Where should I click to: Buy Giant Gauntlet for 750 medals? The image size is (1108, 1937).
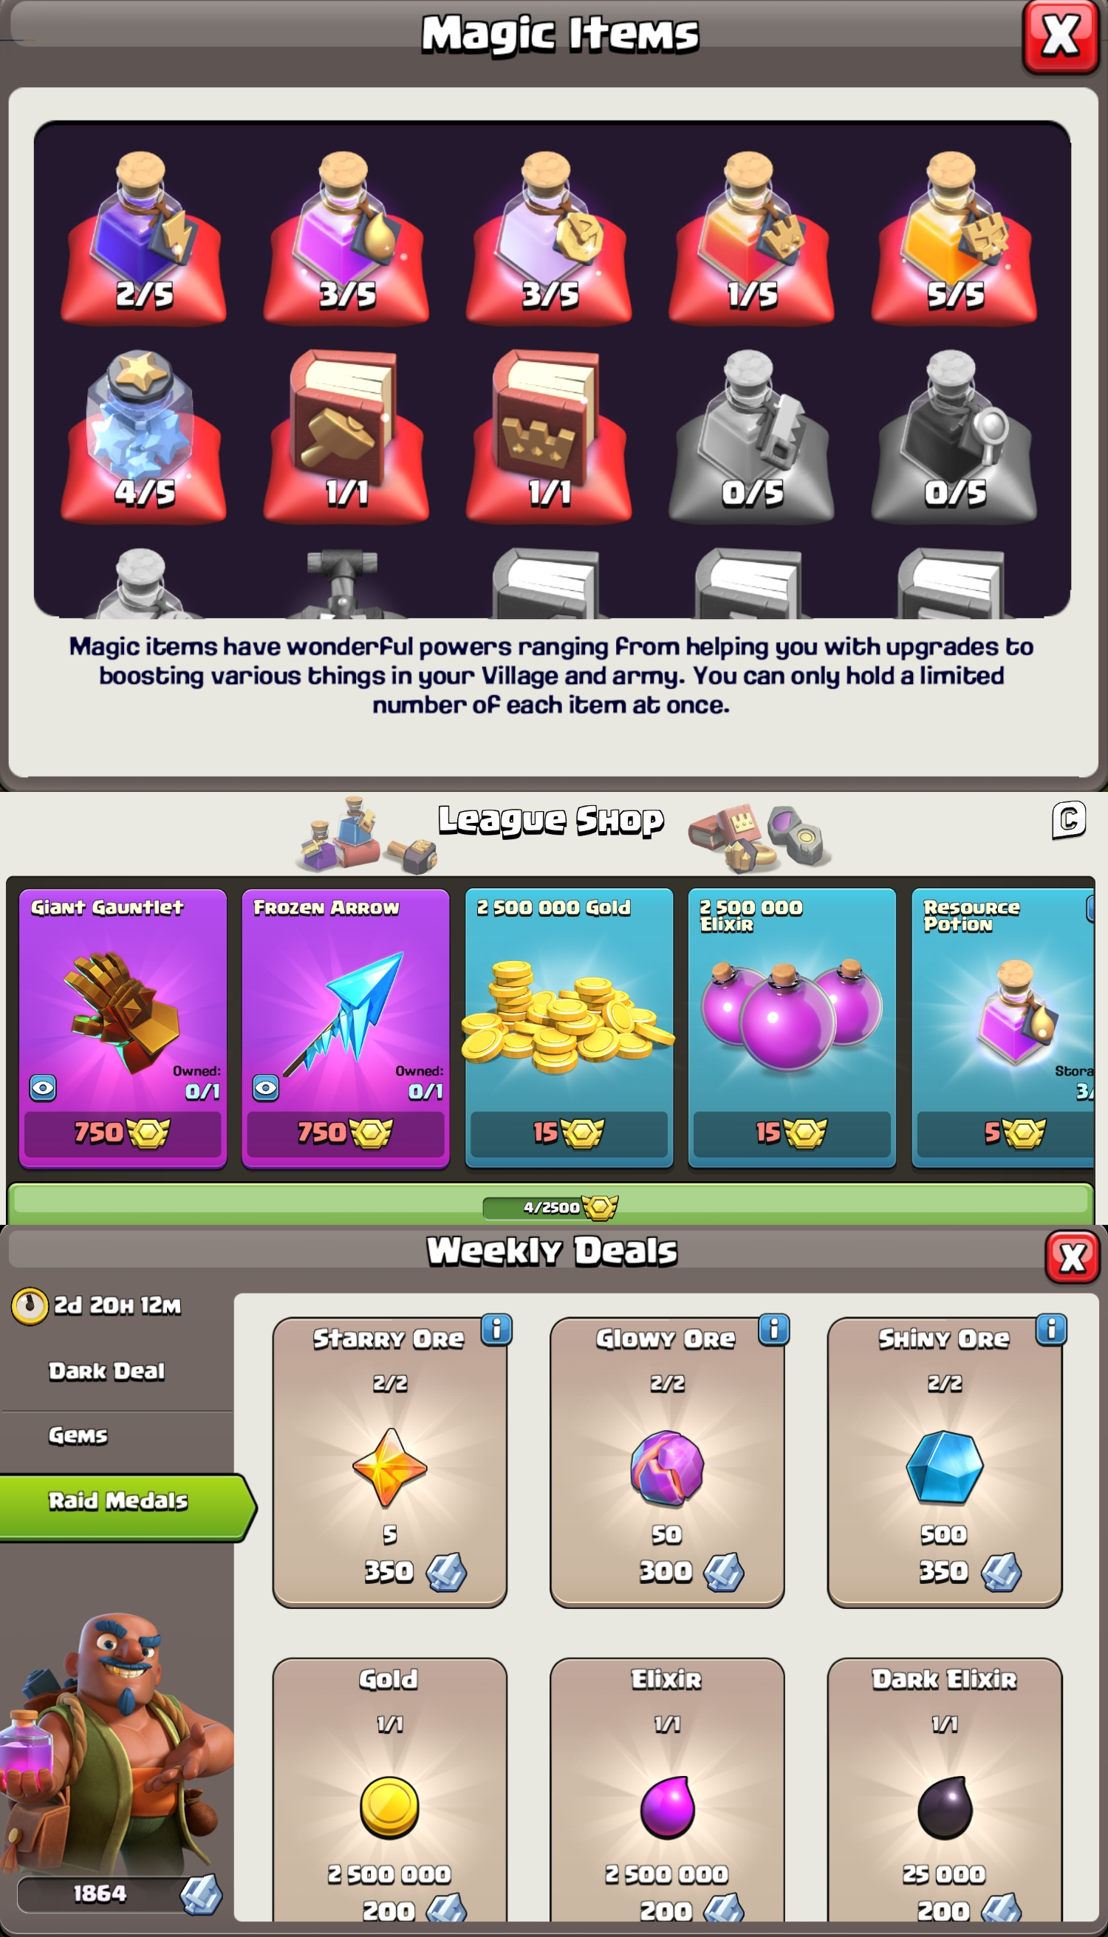pos(123,1133)
